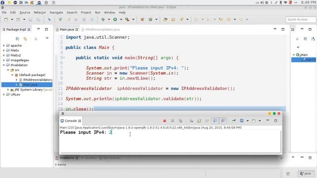This screenshot has height=178, width=317.
Task: Open the Package Explorer view menu arrow
Action: click(47, 38)
